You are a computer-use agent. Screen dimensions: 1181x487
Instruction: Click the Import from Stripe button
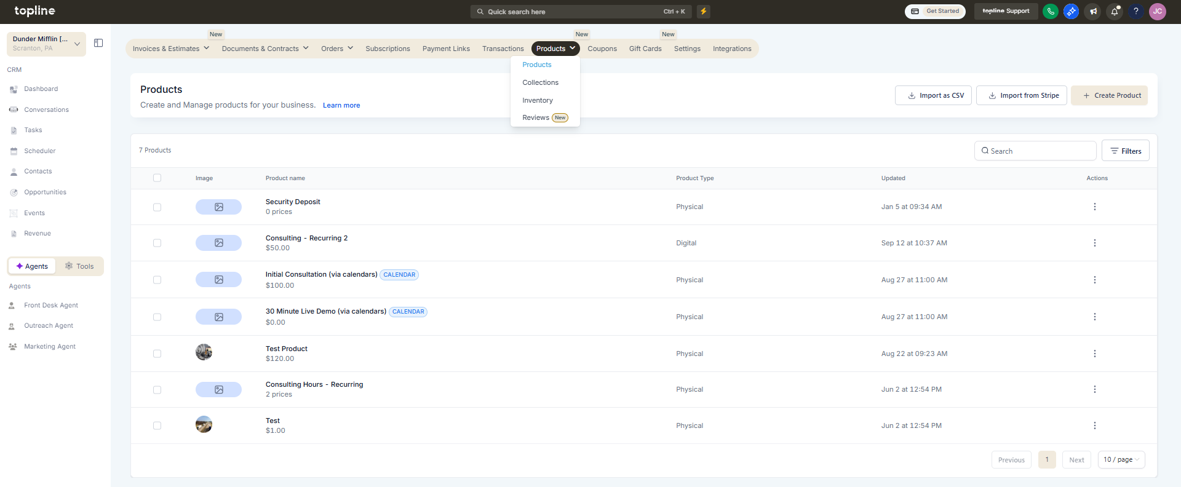(1021, 95)
